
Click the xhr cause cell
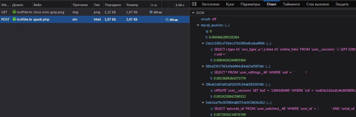pyautogui.click(x=75, y=20)
